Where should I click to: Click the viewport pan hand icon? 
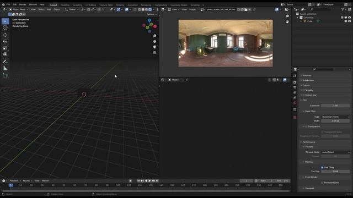[x=154, y=41]
